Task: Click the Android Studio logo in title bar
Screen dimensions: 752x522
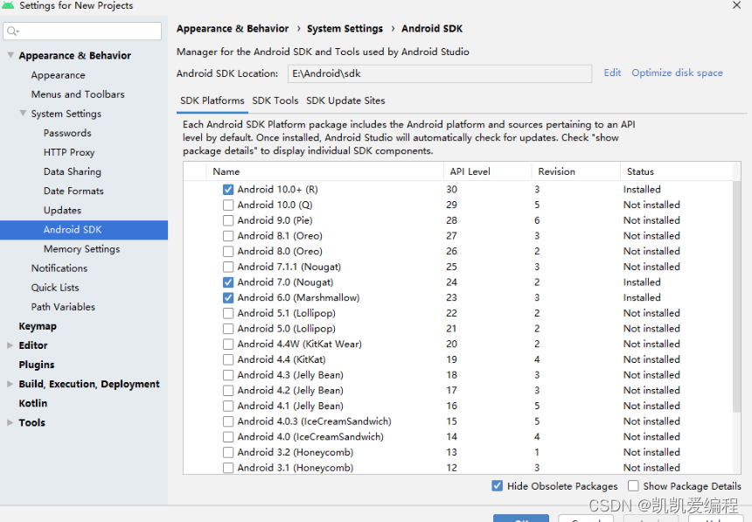Action: click(x=7, y=5)
